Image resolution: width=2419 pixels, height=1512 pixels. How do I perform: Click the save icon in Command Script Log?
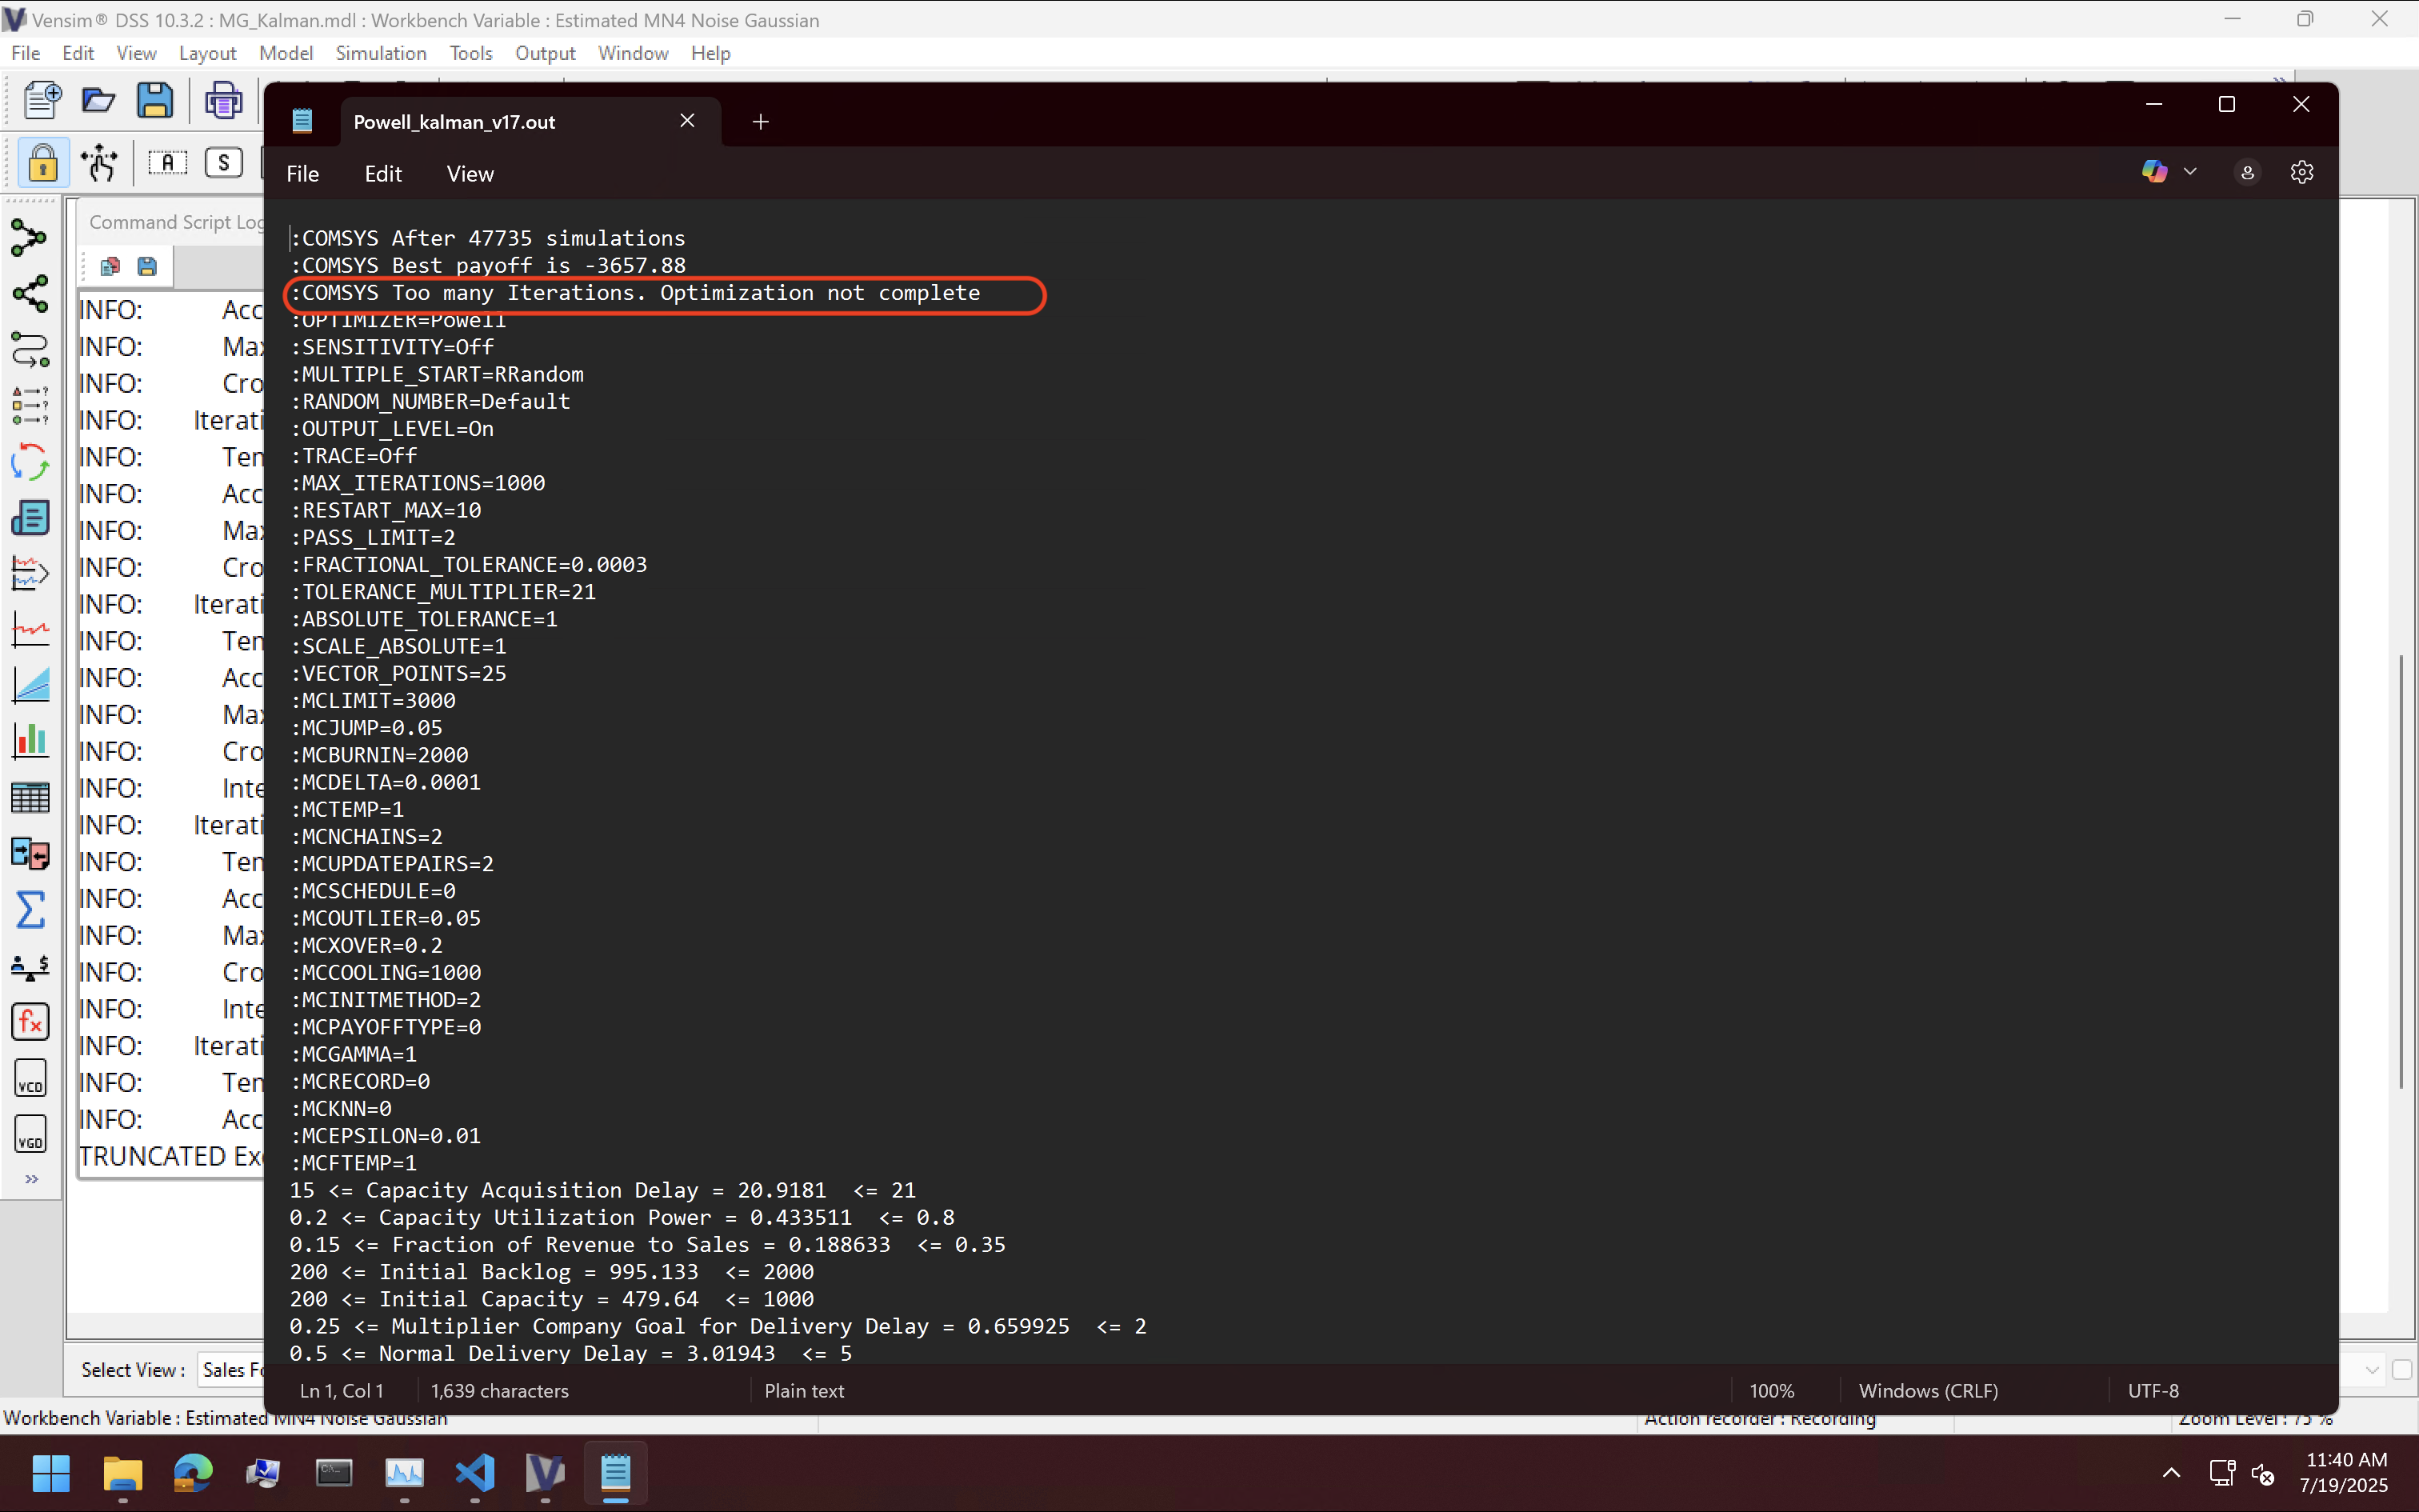click(147, 266)
